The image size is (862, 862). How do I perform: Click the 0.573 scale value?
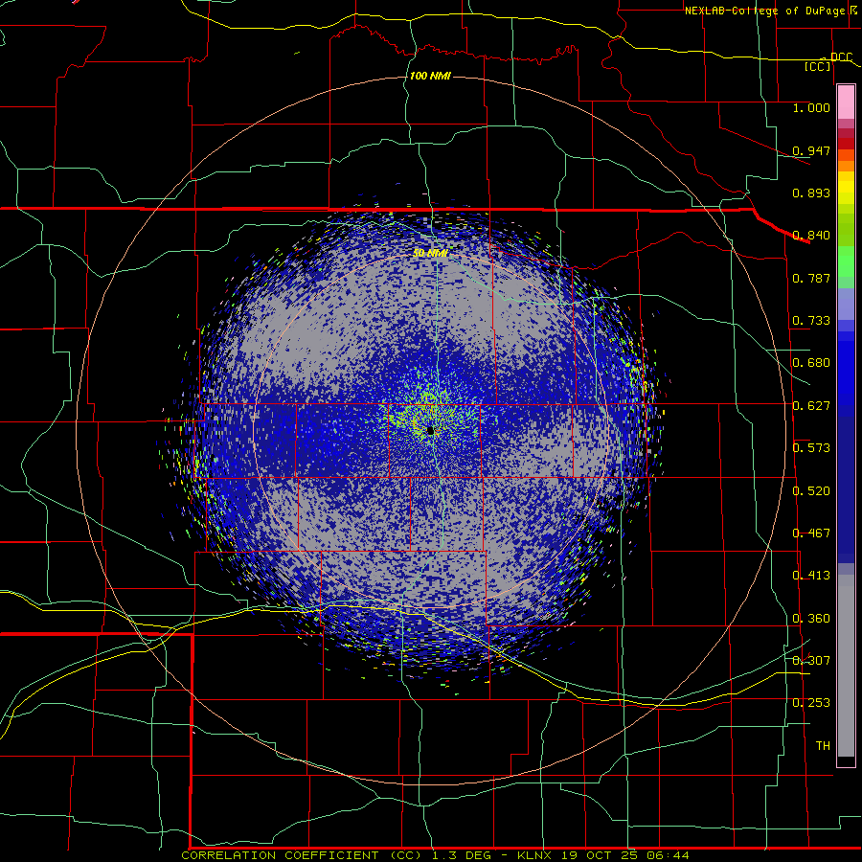click(x=811, y=448)
